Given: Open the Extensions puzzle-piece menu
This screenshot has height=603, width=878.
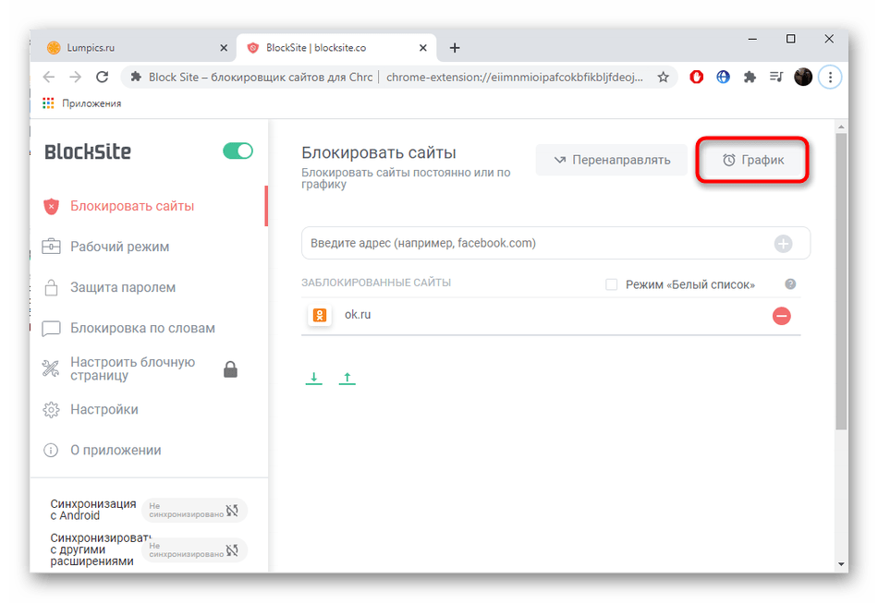Looking at the screenshot, I should click(x=750, y=78).
